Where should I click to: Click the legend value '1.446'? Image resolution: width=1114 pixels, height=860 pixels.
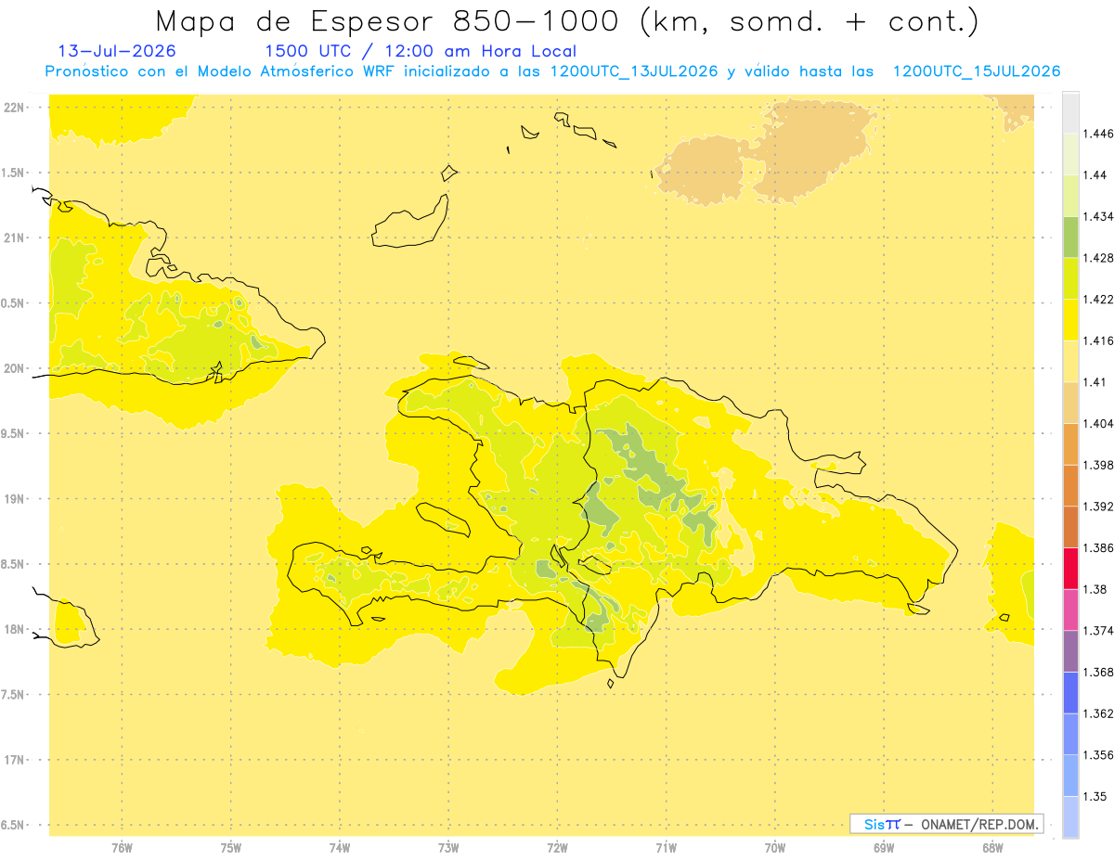pyautogui.click(x=1098, y=134)
